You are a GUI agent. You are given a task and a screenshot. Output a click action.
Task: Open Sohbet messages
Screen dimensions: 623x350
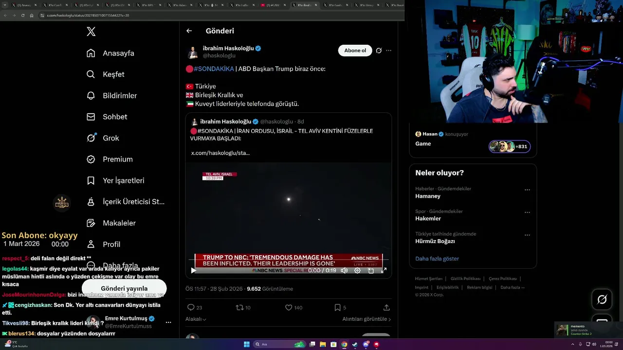pyautogui.click(x=107, y=117)
